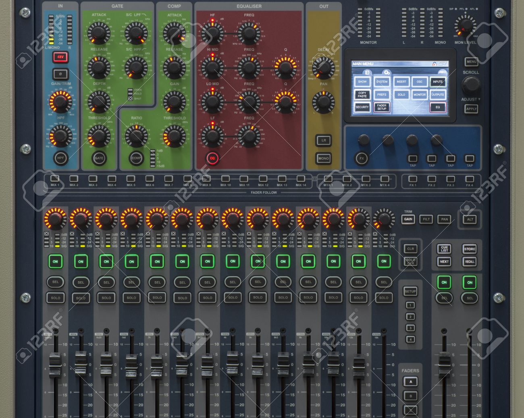Enable the round HPF button
This screenshot has width=524, height=418.
tap(60, 158)
